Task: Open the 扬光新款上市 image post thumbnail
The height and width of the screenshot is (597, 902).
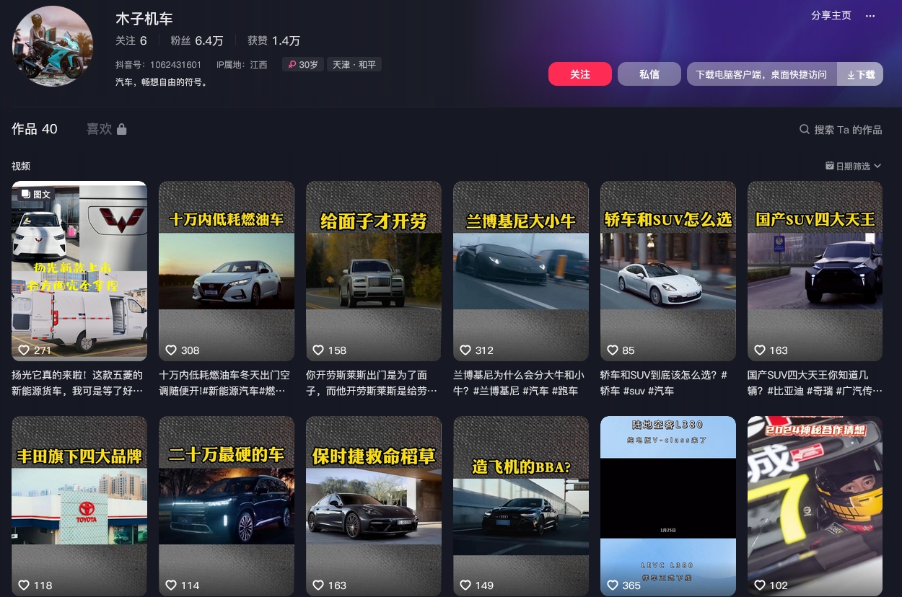Action: [79, 271]
